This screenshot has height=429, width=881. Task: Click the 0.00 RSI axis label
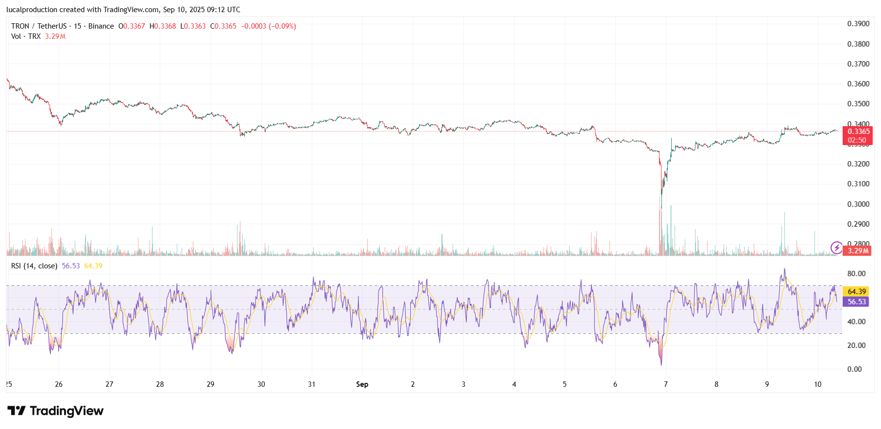pyautogui.click(x=854, y=369)
